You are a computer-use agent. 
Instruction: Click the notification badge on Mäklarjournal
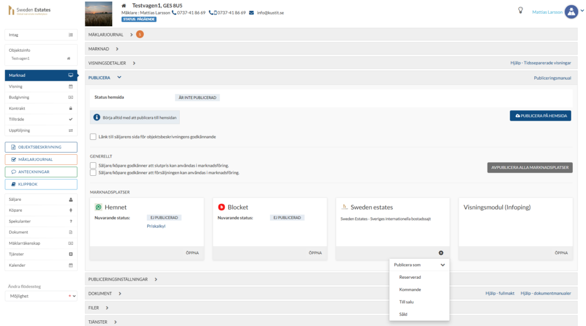pos(140,35)
